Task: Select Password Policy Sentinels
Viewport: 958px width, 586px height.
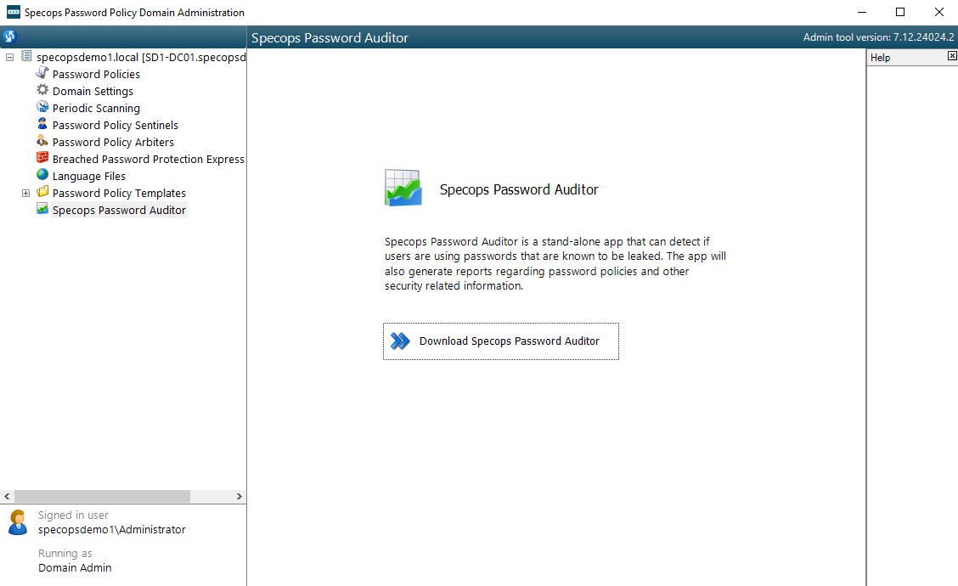Action: point(116,125)
